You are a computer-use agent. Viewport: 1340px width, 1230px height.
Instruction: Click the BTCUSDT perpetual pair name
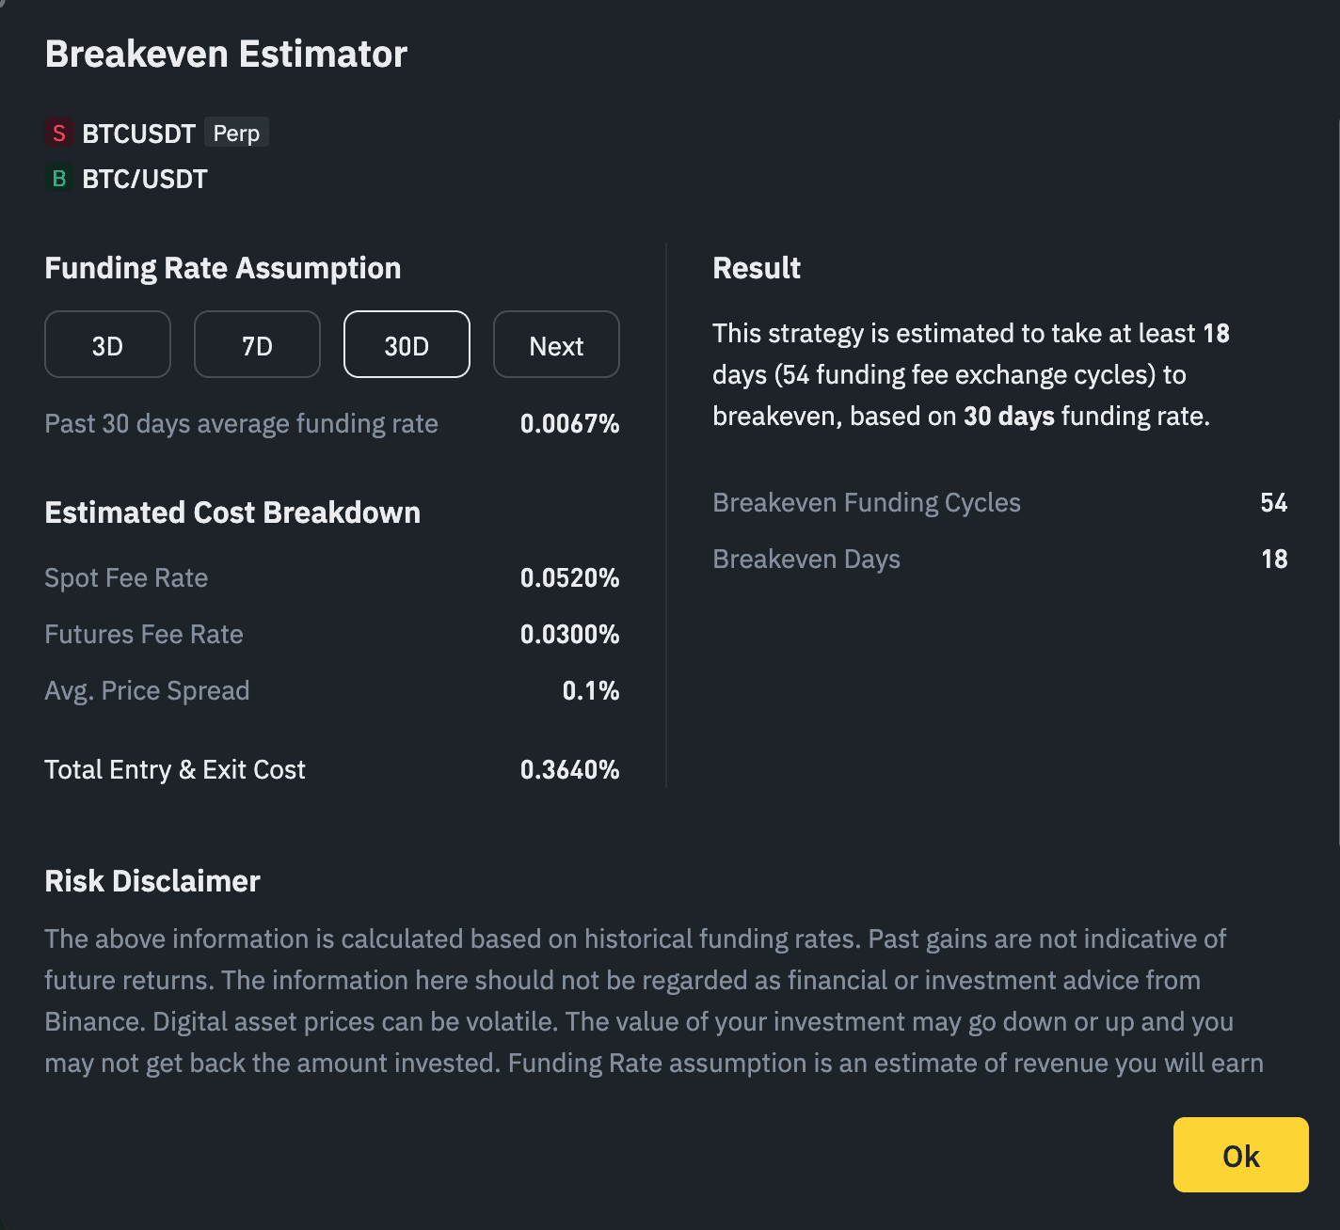pos(139,134)
